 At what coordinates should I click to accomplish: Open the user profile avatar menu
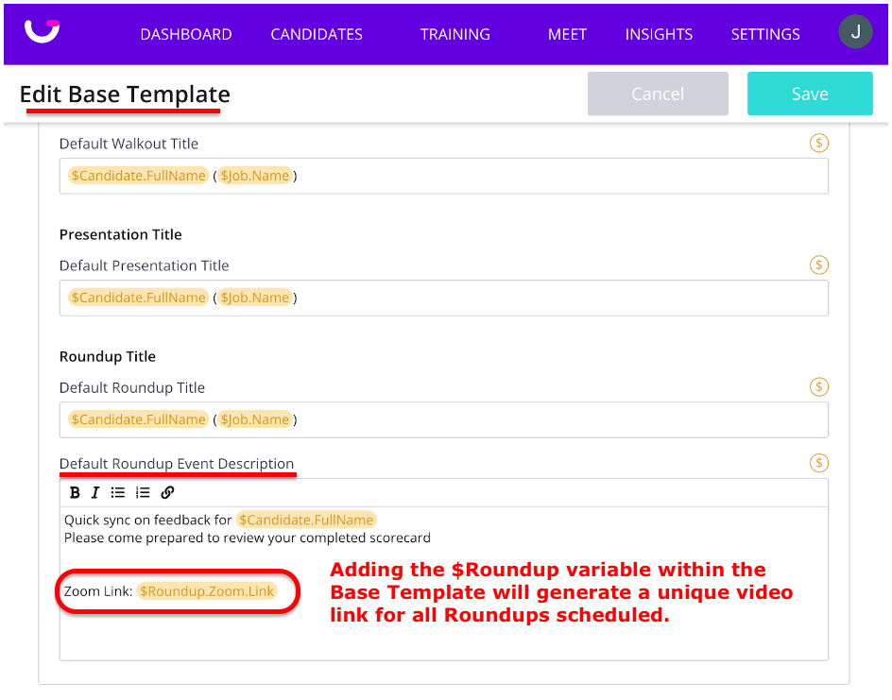pyautogui.click(x=855, y=31)
